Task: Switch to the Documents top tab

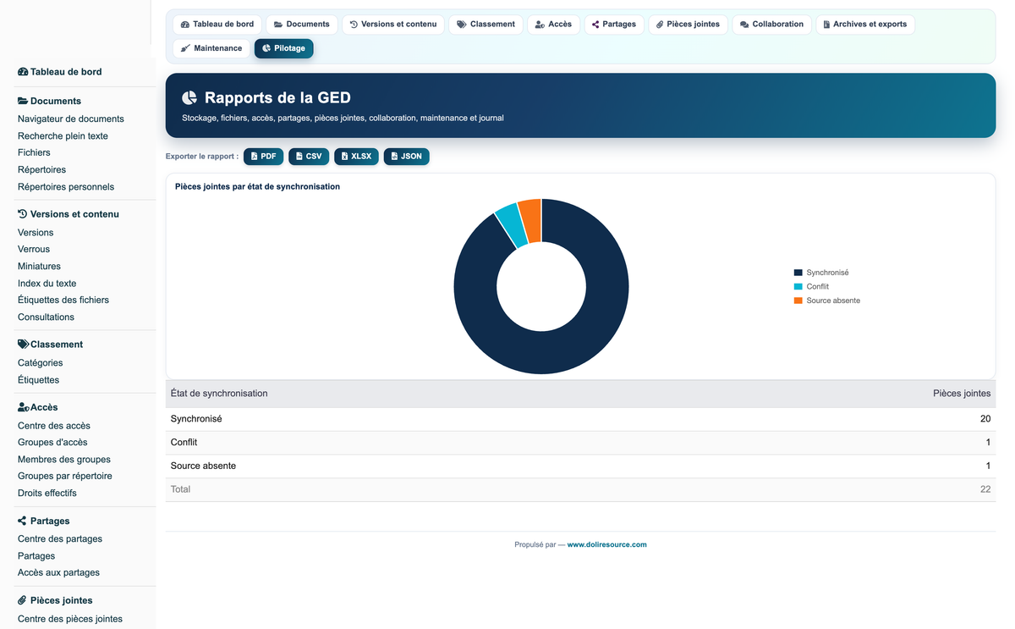Action: click(x=302, y=25)
